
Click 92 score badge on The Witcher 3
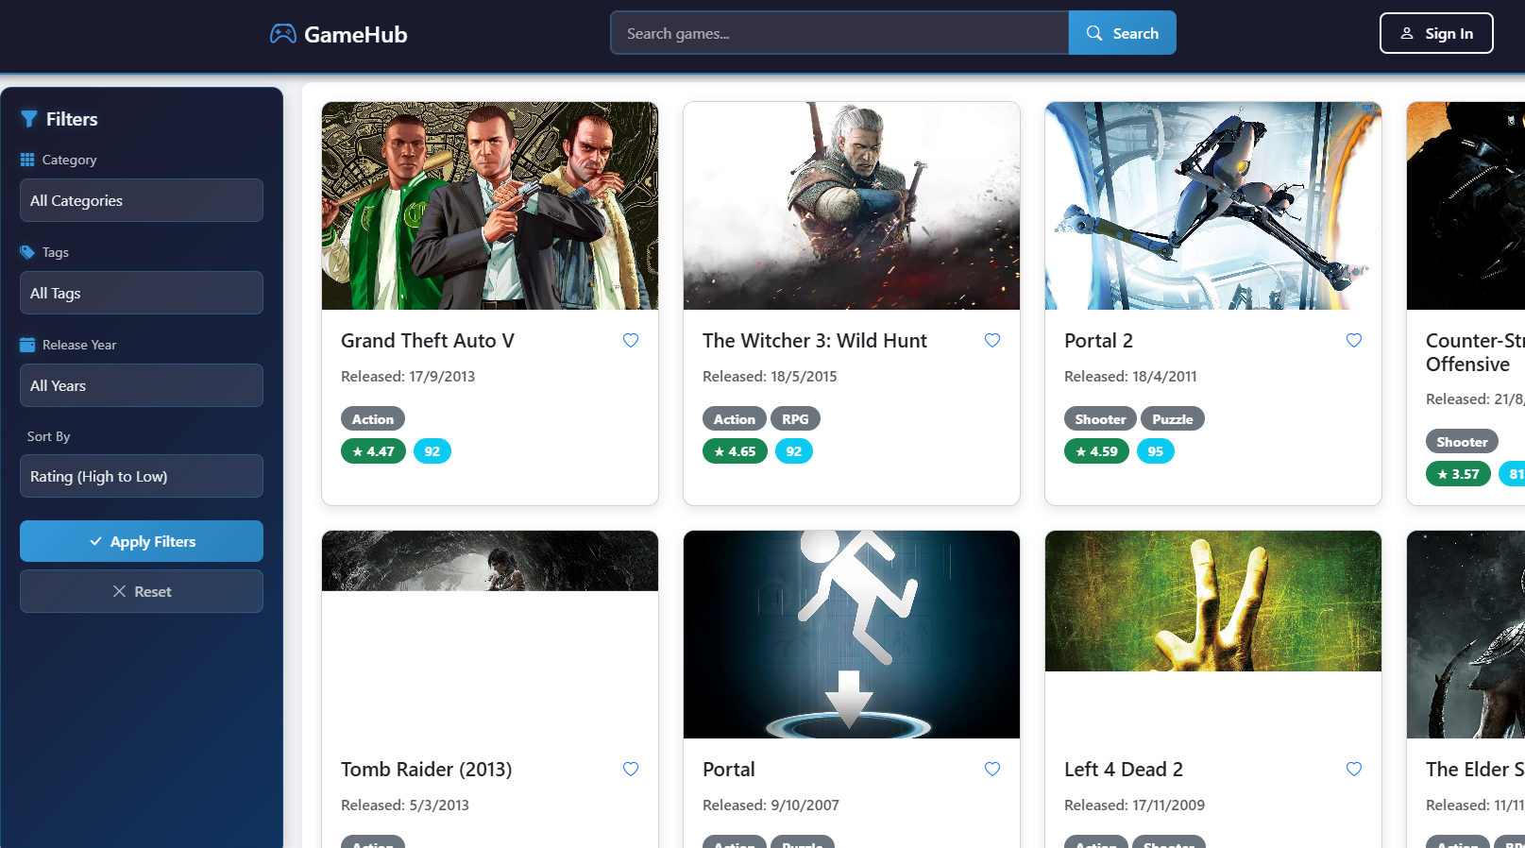point(794,451)
